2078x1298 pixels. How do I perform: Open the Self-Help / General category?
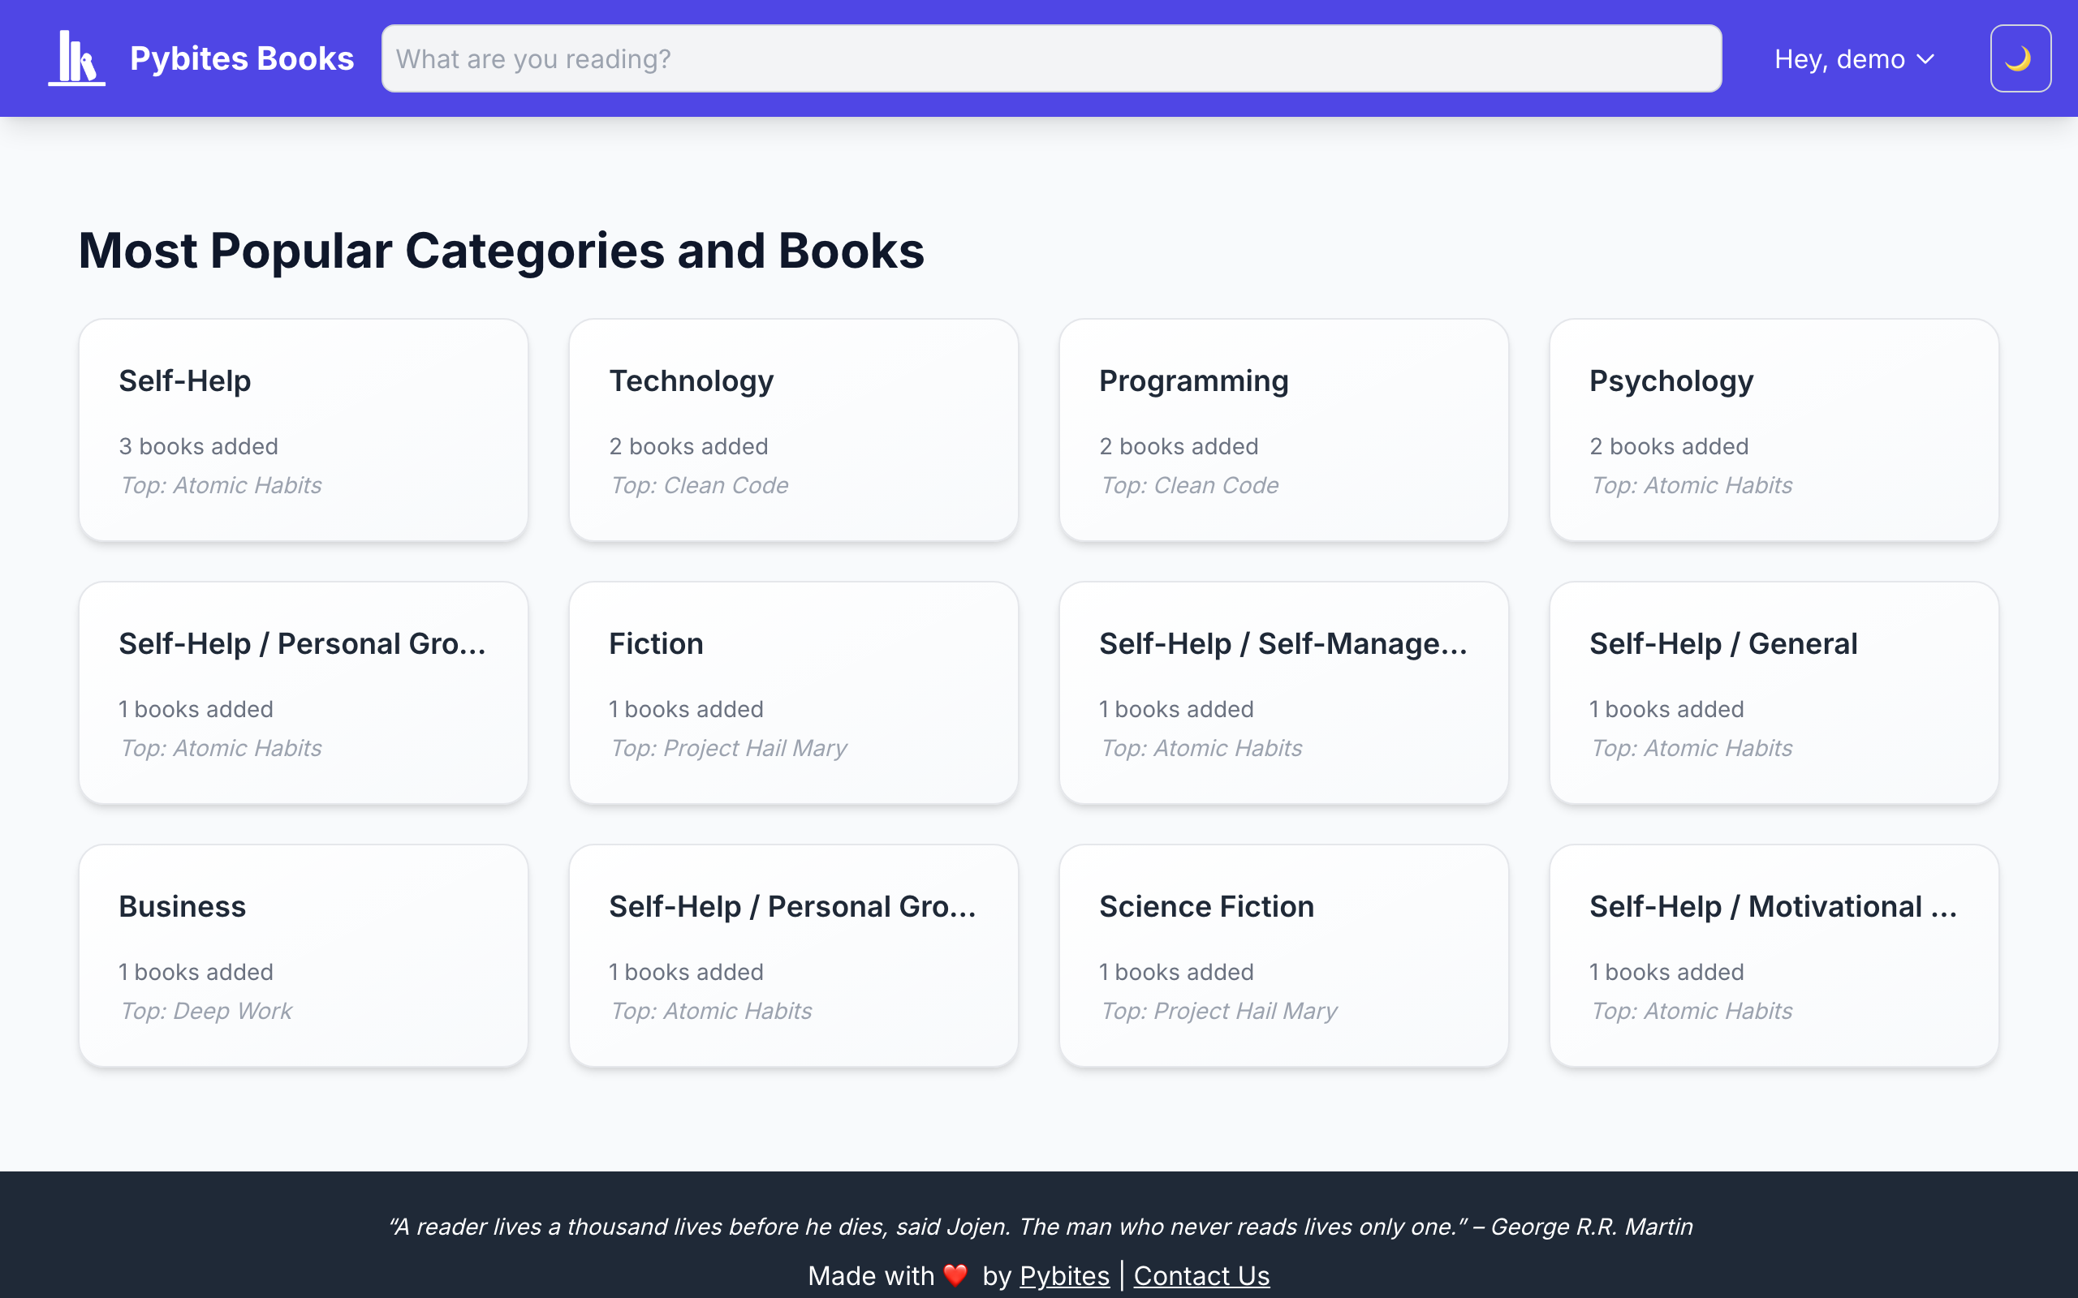point(1774,692)
